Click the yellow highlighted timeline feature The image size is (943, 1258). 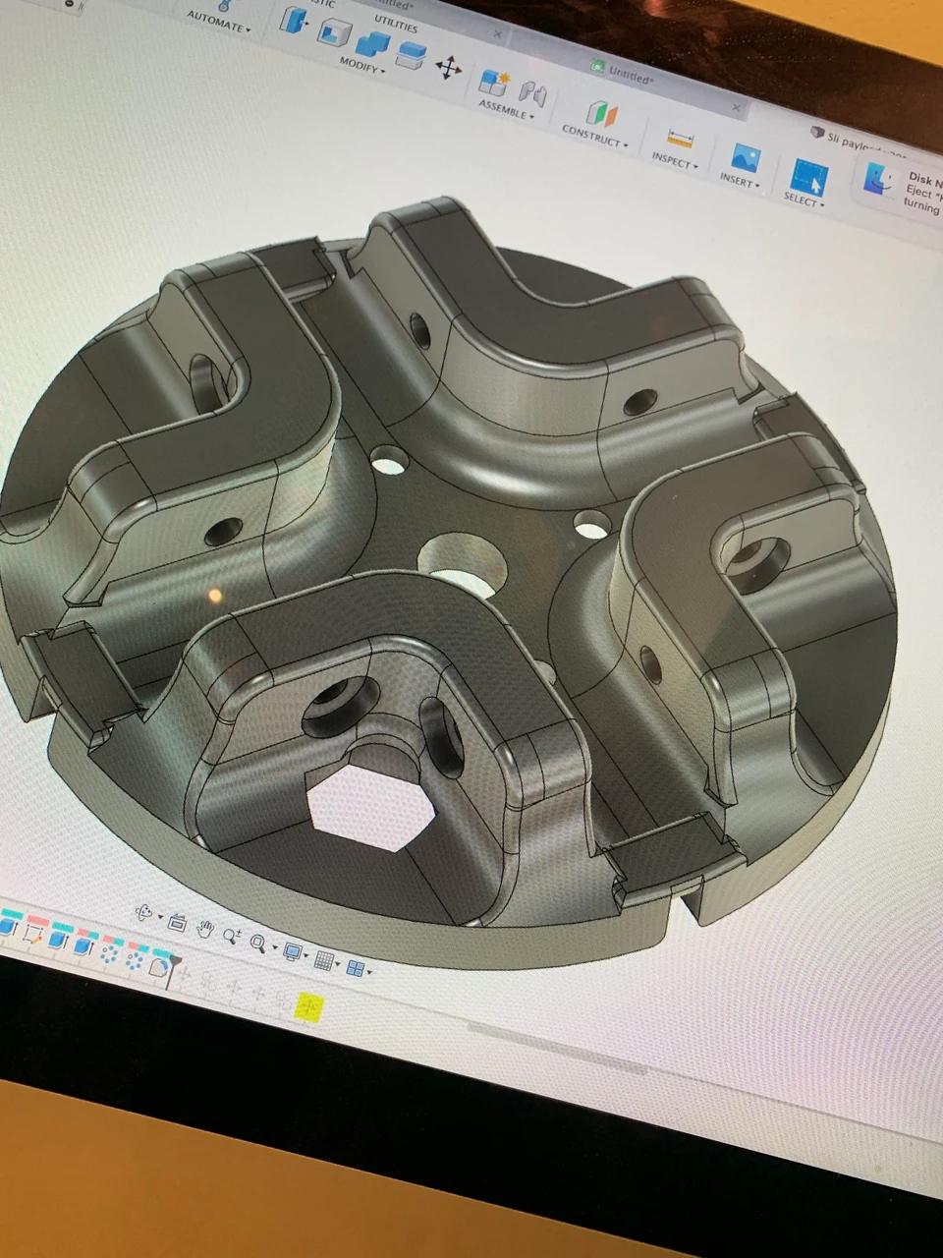tap(309, 1008)
